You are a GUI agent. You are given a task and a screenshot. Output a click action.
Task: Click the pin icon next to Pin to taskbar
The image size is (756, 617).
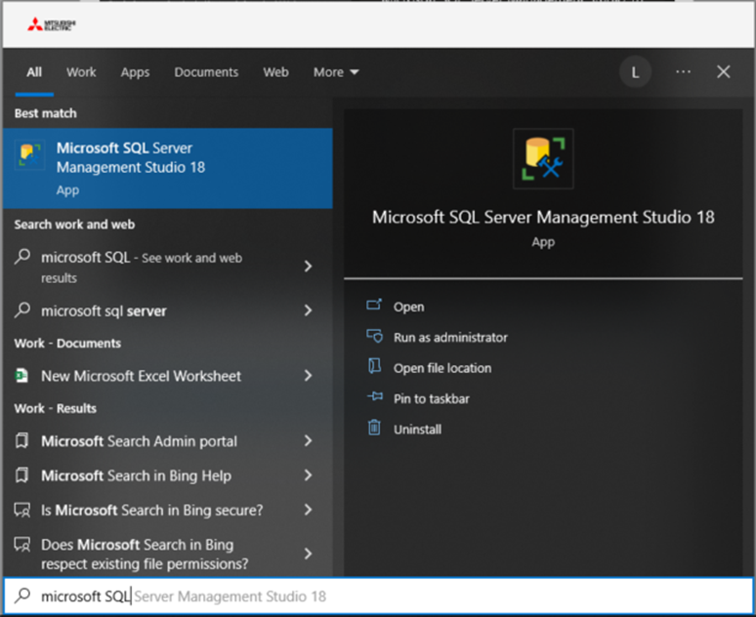375,396
